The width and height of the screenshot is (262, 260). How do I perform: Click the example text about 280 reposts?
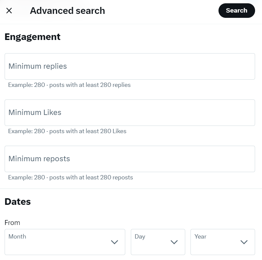71,177
